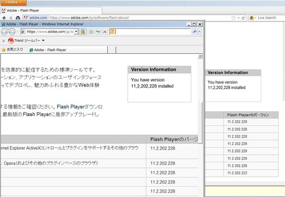This screenshot has height=197, width=285.
Task: Click the Internet Explorer back button
Action: (4, 32)
